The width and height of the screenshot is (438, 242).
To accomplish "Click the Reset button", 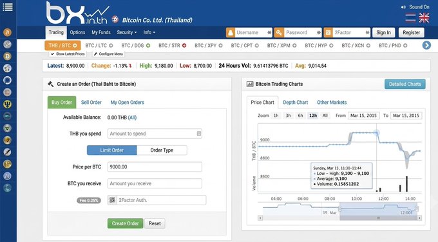I will tap(155, 223).
